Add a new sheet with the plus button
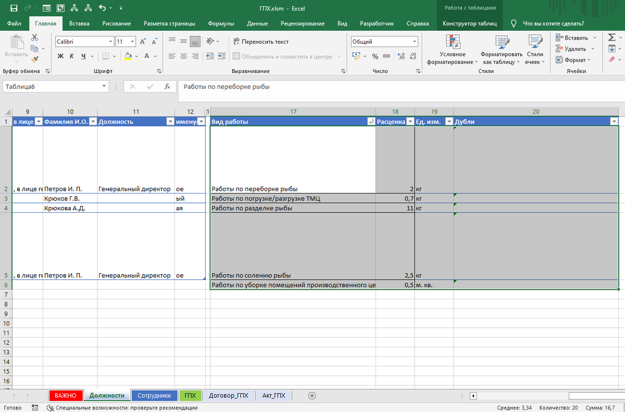Image resolution: width=625 pixels, height=412 pixels. point(312,395)
